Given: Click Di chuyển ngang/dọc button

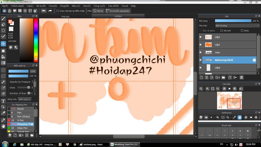Looking at the screenshot, I should tap(118, 11).
